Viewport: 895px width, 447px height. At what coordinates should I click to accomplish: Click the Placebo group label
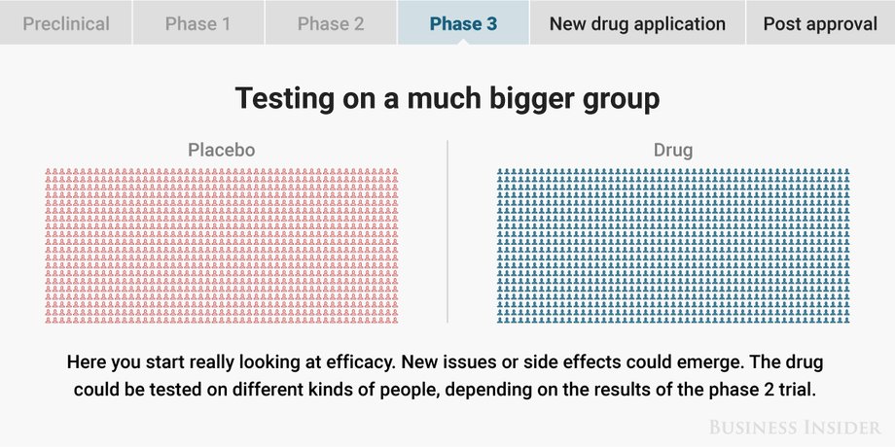(222, 150)
